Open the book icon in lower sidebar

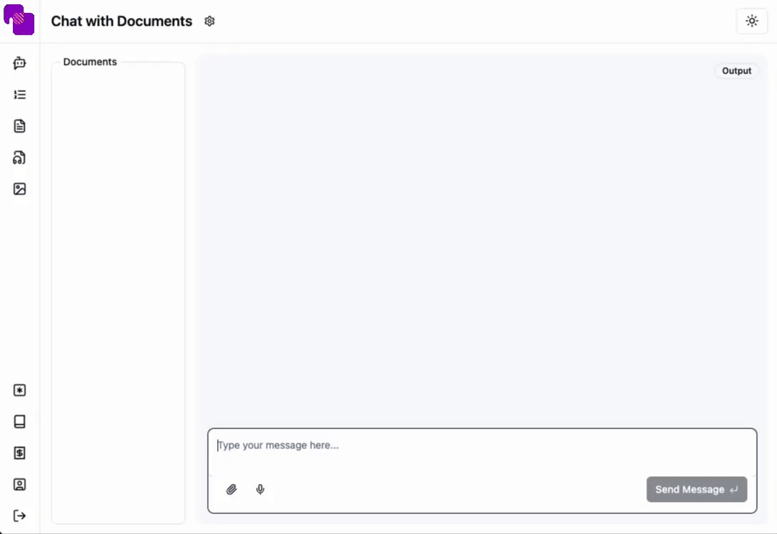19,421
